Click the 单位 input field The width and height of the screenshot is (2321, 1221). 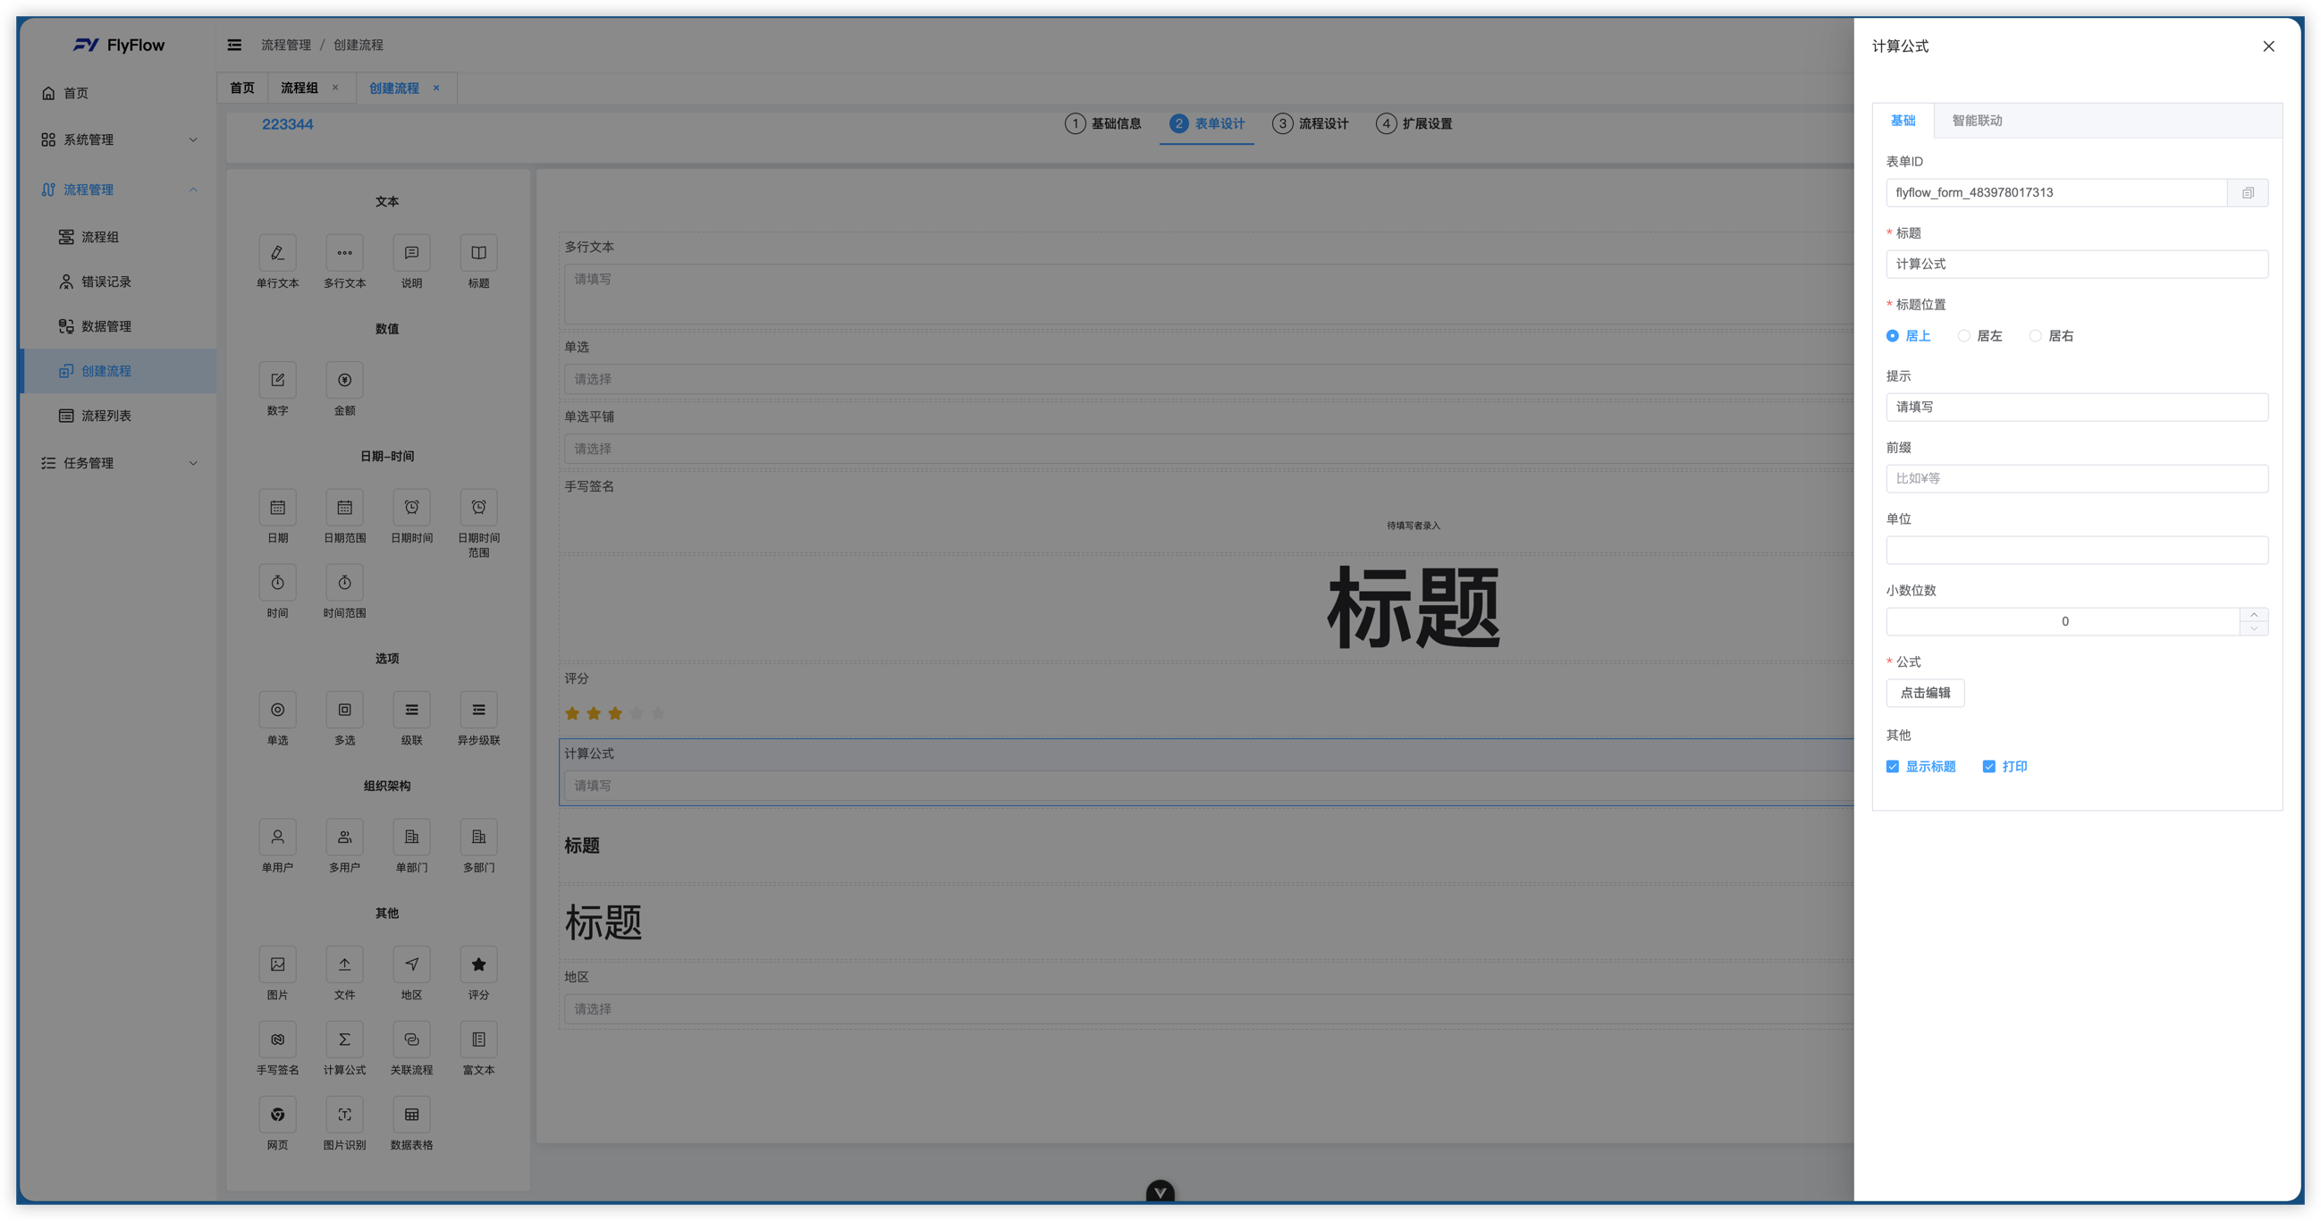[x=2077, y=551]
